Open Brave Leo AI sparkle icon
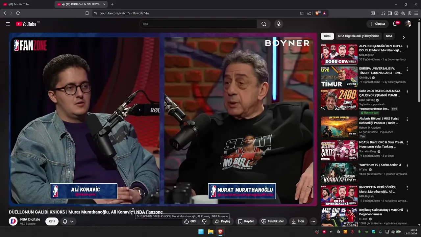Screen dimensions: 421x237 pyautogui.click(x=403, y=13)
